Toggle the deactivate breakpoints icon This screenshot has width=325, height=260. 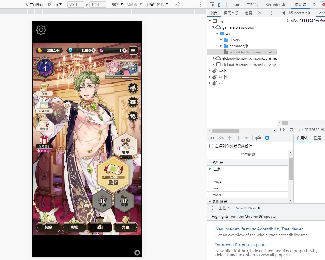tap(258, 138)
